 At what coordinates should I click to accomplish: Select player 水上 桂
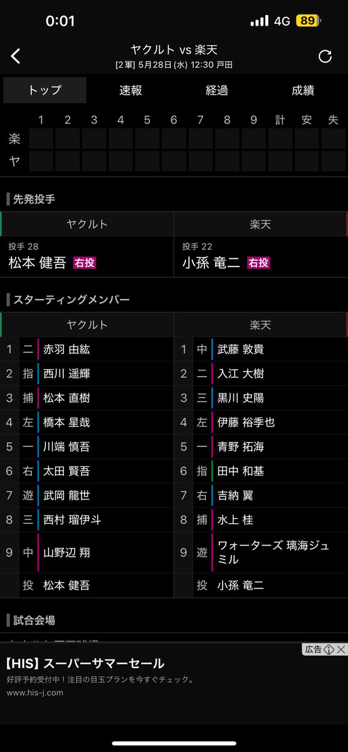pyautogui.click(x=235, y=520)
